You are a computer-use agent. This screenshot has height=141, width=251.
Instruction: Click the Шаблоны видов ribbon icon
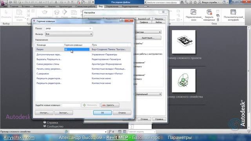pos(19,13)
